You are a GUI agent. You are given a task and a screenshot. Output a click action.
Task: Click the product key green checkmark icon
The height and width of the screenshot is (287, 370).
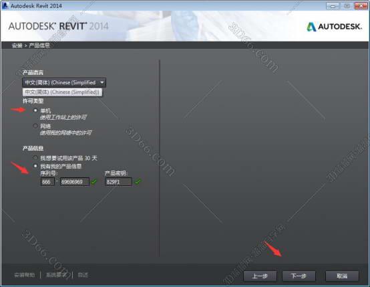pos(138,181)
